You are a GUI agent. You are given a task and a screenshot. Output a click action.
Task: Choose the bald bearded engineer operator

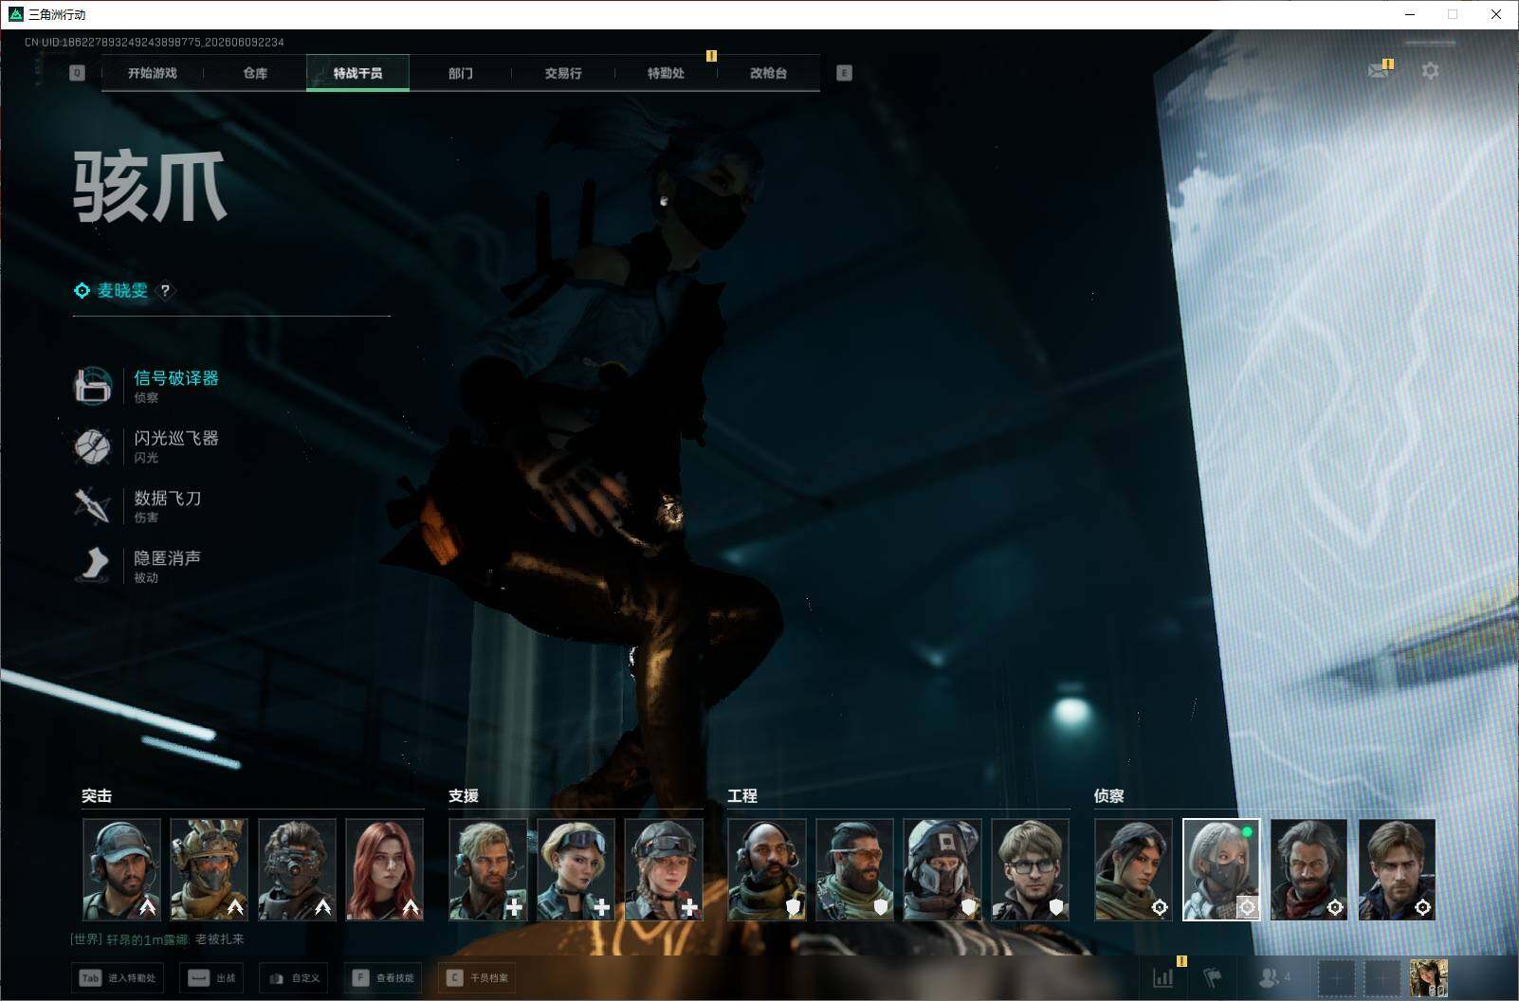pos(767,870)
